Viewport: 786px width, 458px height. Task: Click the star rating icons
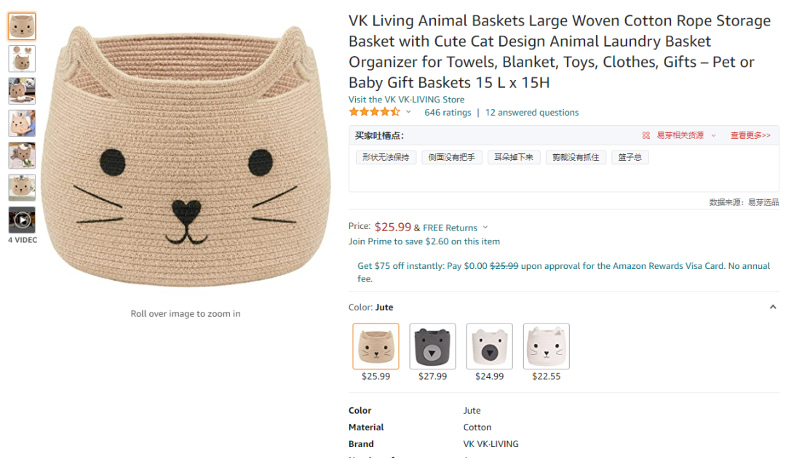pos(375,112)
